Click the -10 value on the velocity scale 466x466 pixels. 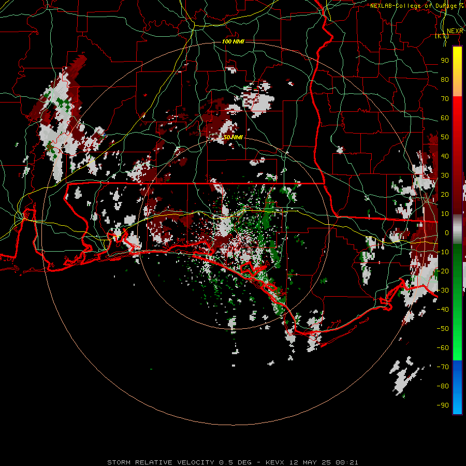[x=443, y=252]
